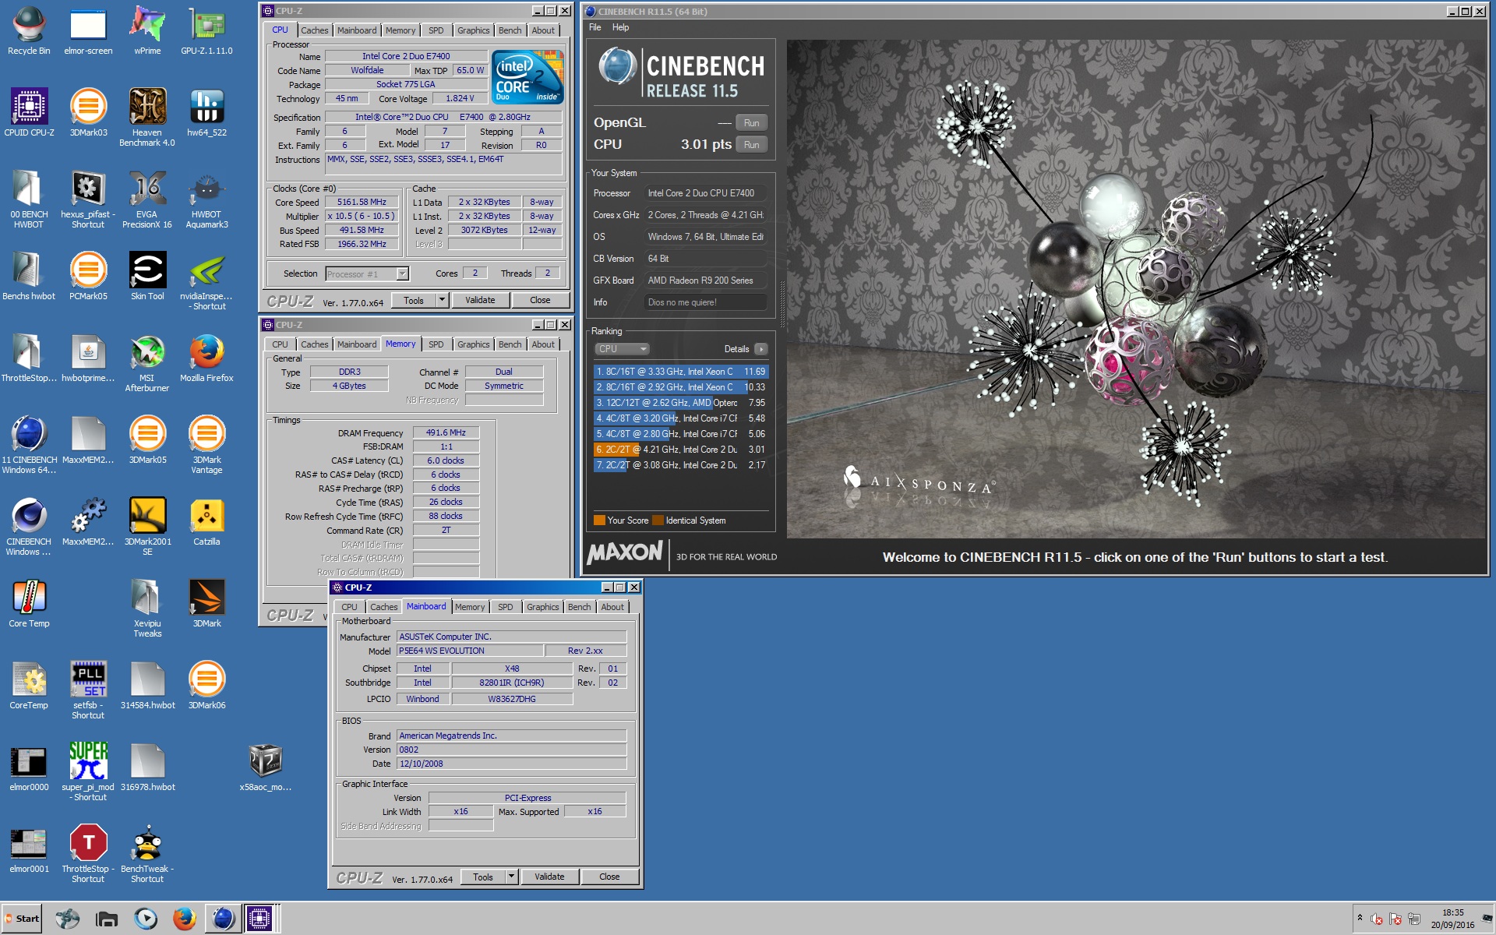Viewport: 1496px width, 935px height.
Task: Launch Heaven Benchmark 4.0 icon
Action: click(147, 117)
